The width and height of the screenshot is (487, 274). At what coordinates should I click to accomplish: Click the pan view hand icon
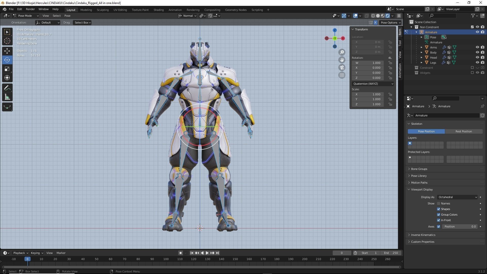(342, 60)
